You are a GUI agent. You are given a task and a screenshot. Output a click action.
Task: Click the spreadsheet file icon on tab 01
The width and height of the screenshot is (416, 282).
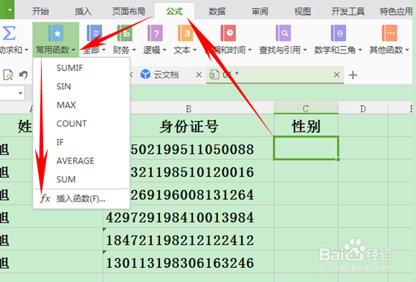[214, 74]
